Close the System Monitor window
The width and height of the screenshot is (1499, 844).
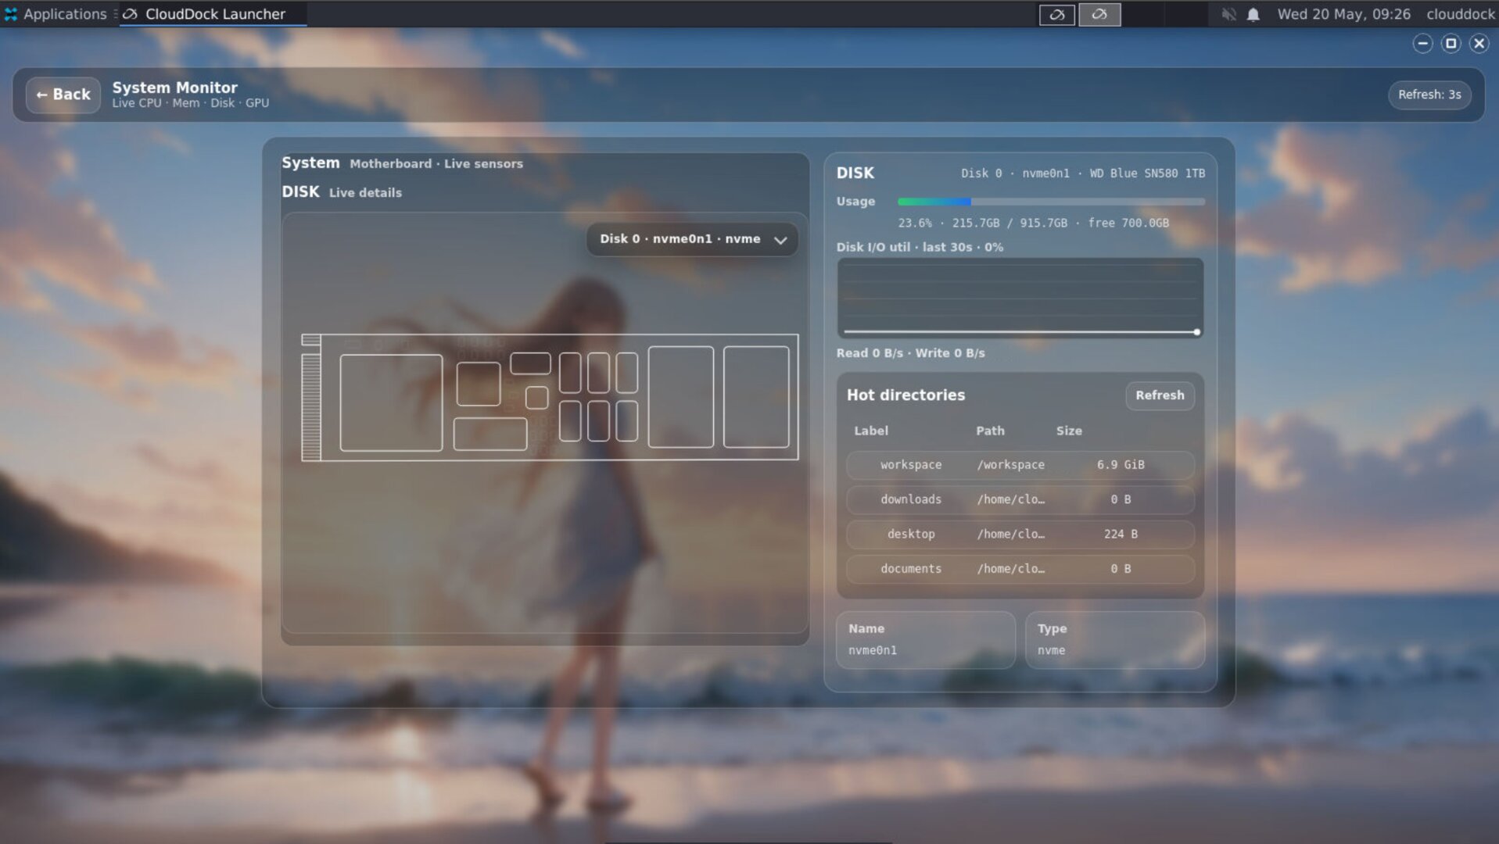point(1479,44)
